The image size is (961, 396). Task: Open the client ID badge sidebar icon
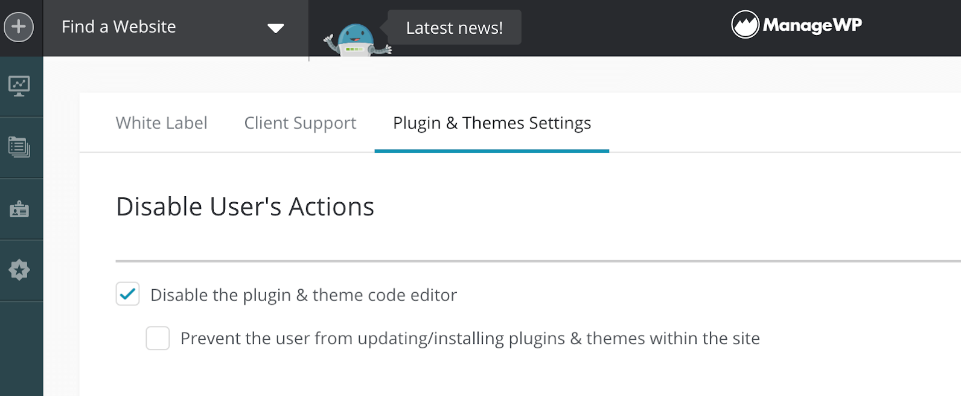pos(19,209)
